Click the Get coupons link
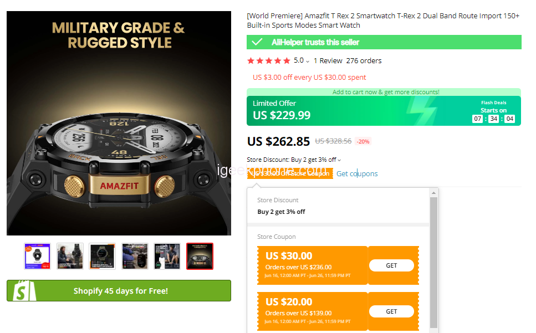This screenshot has width=536, height=333. (357, 173)
